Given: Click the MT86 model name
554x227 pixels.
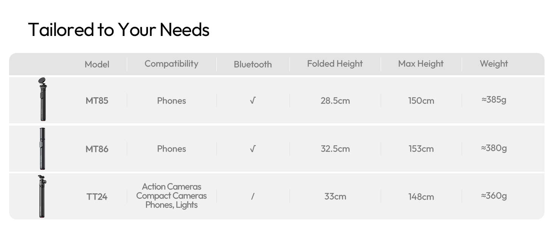Looking at the screenshot, I should 97,149.
